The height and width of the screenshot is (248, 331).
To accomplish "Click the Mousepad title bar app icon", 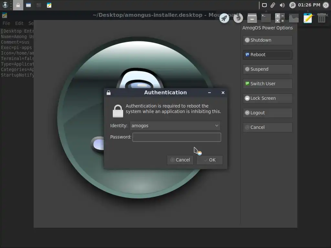I will (x=5, y=15).
